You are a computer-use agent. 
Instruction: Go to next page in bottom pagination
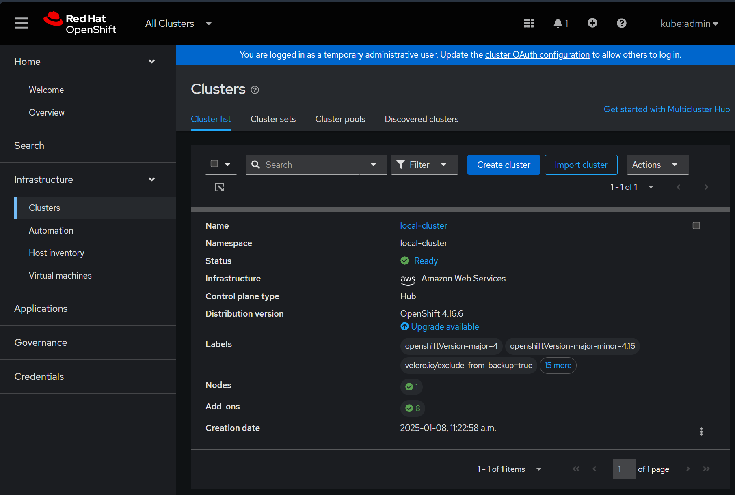coord(688,469)
